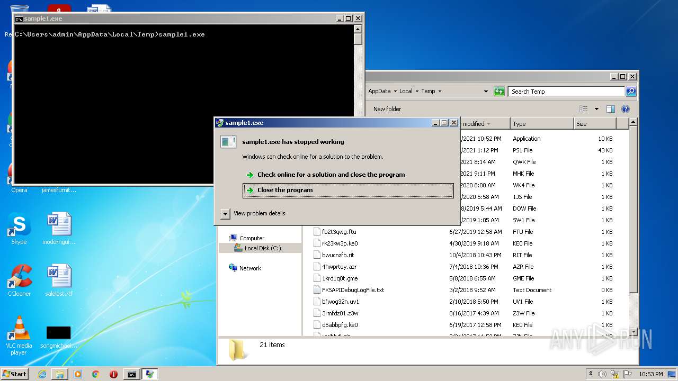The width and height of the screenshot is (678, 381).
Task: Select the modernguide Word document icon
Action: [x=59, y=229]
